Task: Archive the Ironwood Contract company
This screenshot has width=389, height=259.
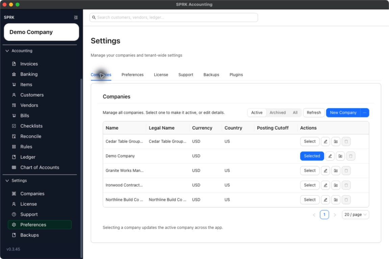Action: [x=336, y=185]
